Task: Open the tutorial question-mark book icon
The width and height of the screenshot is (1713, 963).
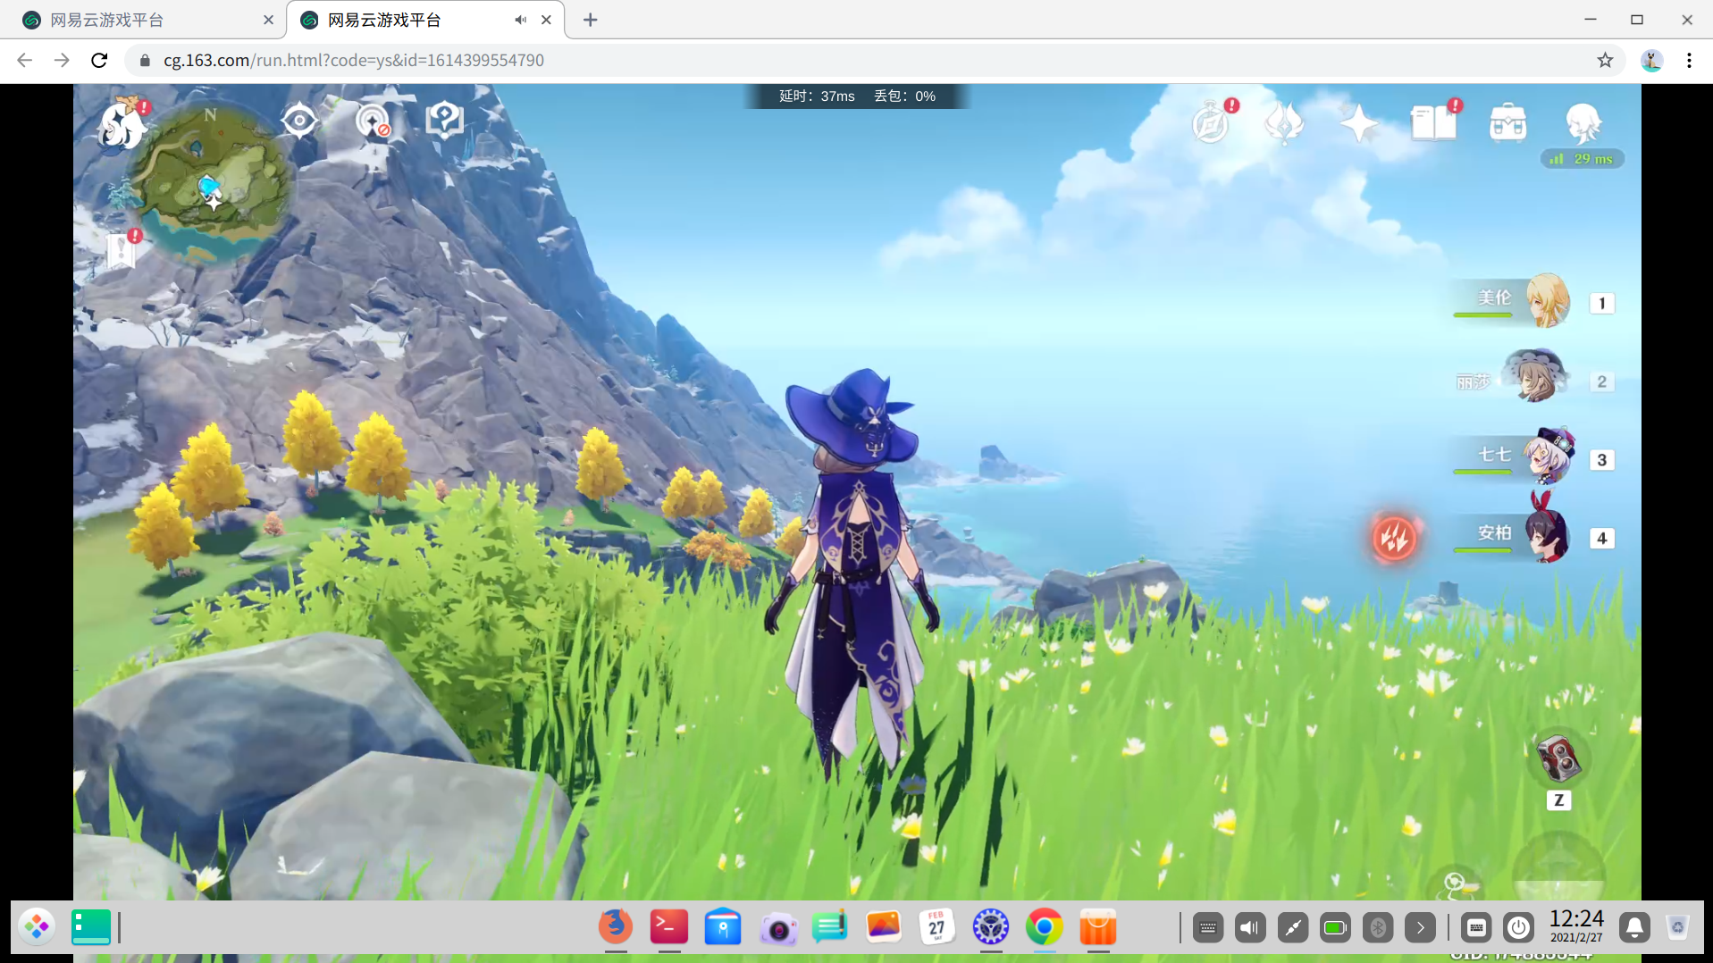Action: [x=444, y=121]
